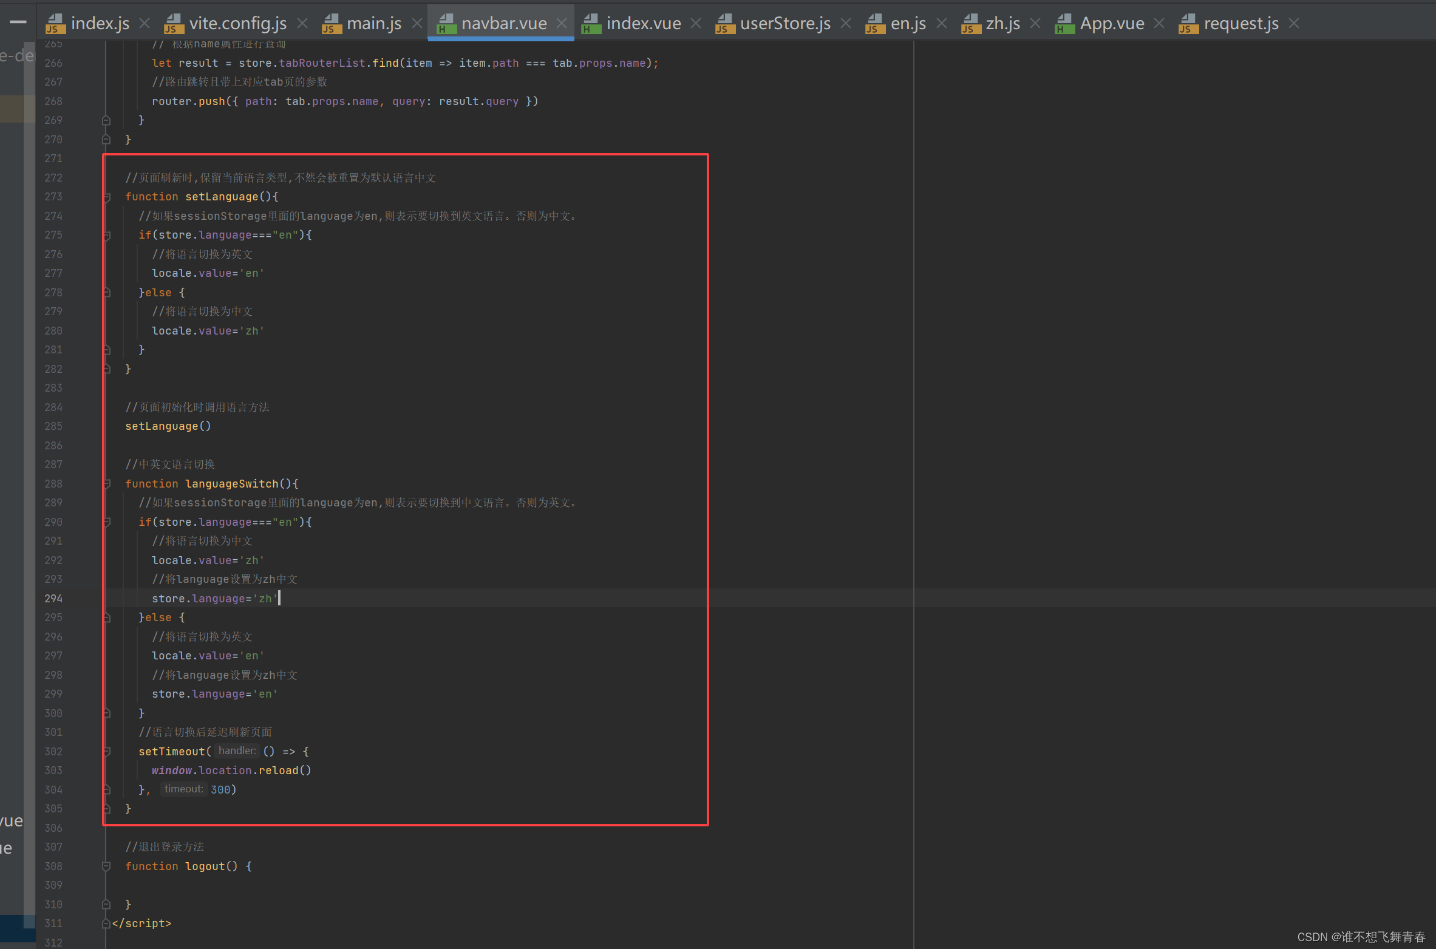
Task: Collapse the setLanguage function fold at line 273
Action: [106, 197]
